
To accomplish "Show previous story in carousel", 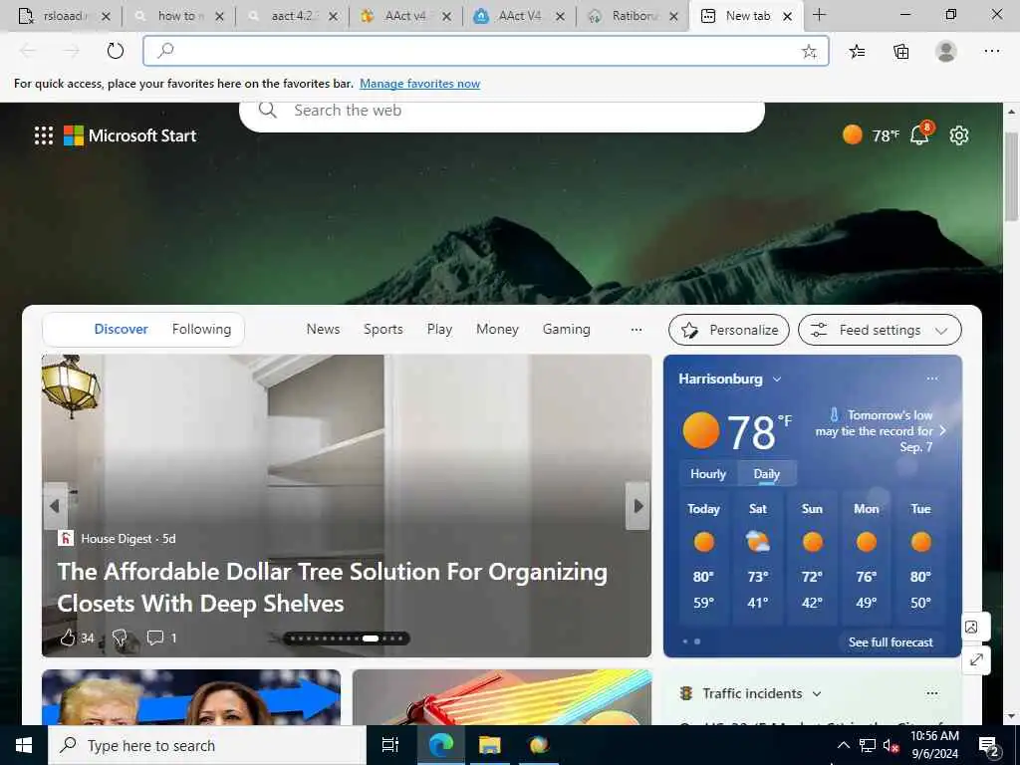I will [x=55, y=505].
